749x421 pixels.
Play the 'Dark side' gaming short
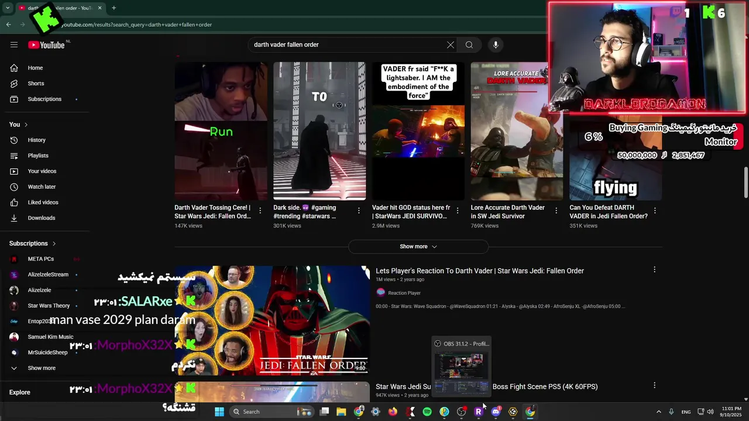319,131
